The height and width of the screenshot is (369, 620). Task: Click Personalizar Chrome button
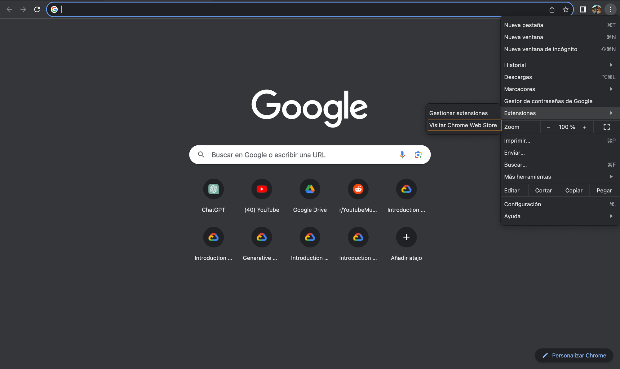click(574, 355)
